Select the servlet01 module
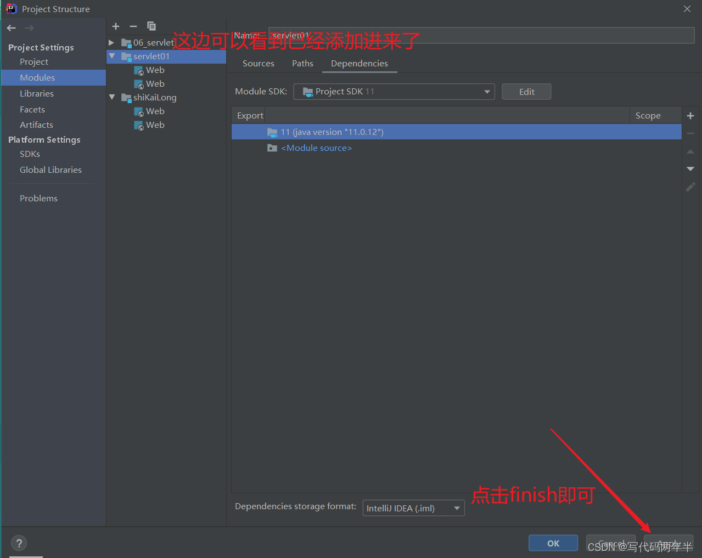Viewport: 702px width, 558px height. 166,56
